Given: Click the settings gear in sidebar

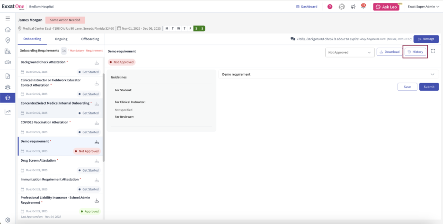Looking at the screenshot, I should coord(8,219).
